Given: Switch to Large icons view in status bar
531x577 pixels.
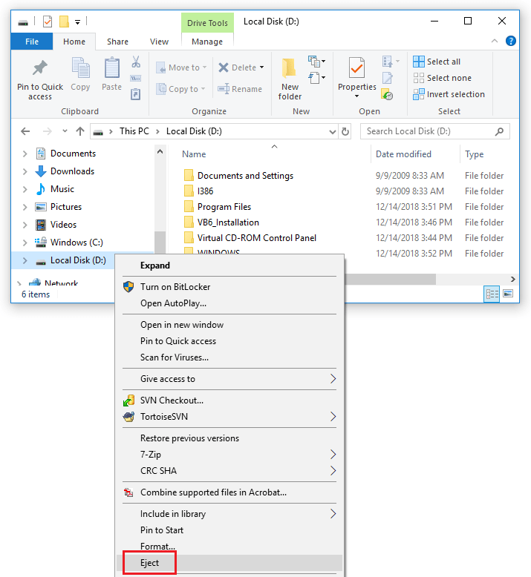Looking at the screenshot, I should pos(508,294).
